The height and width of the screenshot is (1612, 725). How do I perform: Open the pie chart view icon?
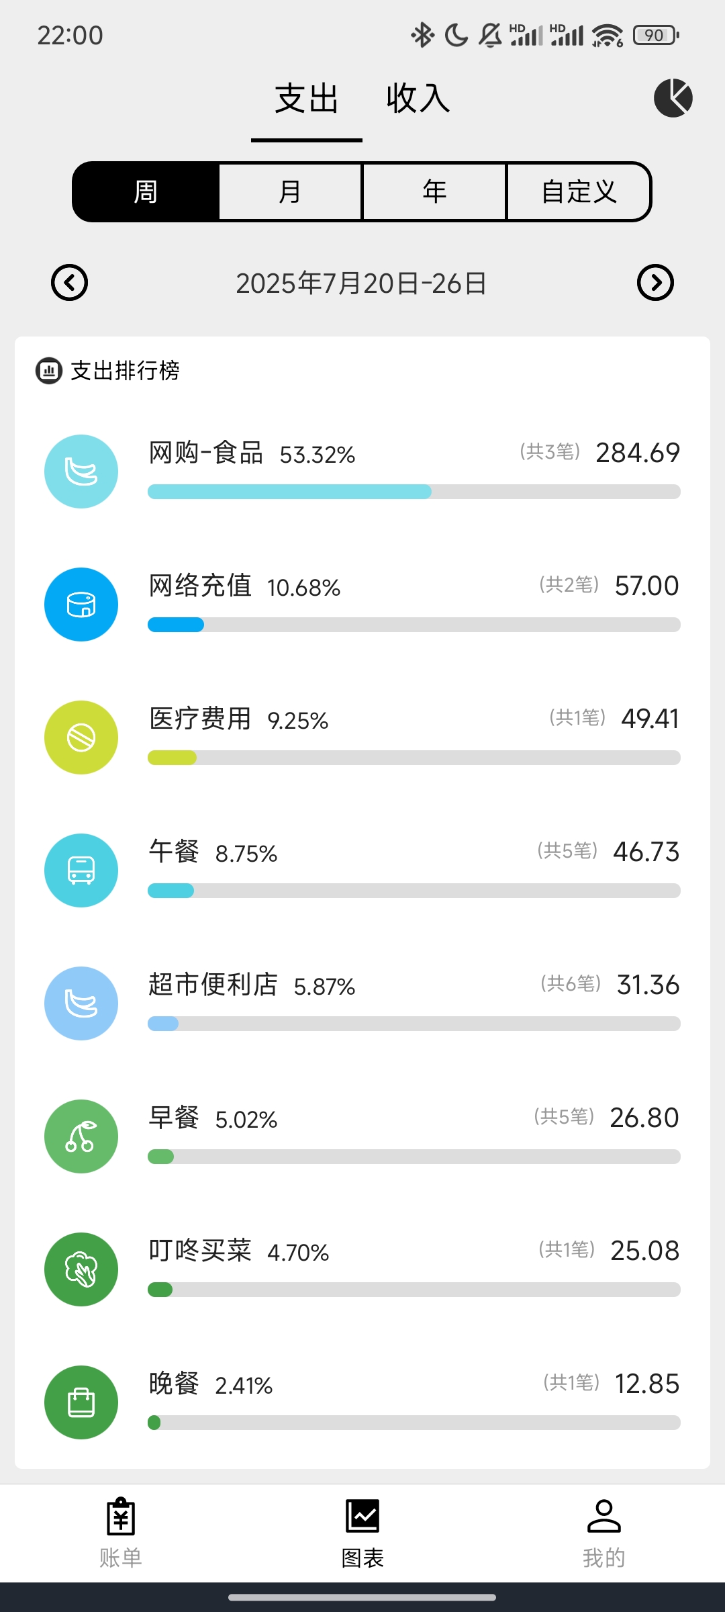[x=673, y=98]
